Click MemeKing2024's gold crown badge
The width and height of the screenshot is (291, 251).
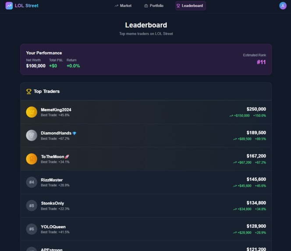pyautogui.click(x=32, y=112)
